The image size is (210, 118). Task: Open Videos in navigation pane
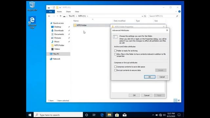[57, 49]
